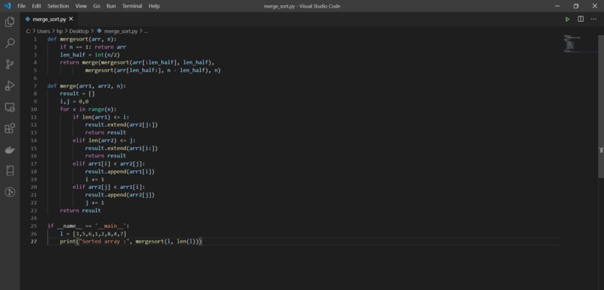Image resolution: width=604 pixels, height=290 pixels.
Task: Open the Go menu
Action: pyautogui.click(x=97, y=6)
